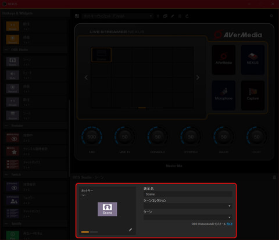Screen dimensions: 279x240
Task: Click the Master Mix label
Action: (174, 166)
